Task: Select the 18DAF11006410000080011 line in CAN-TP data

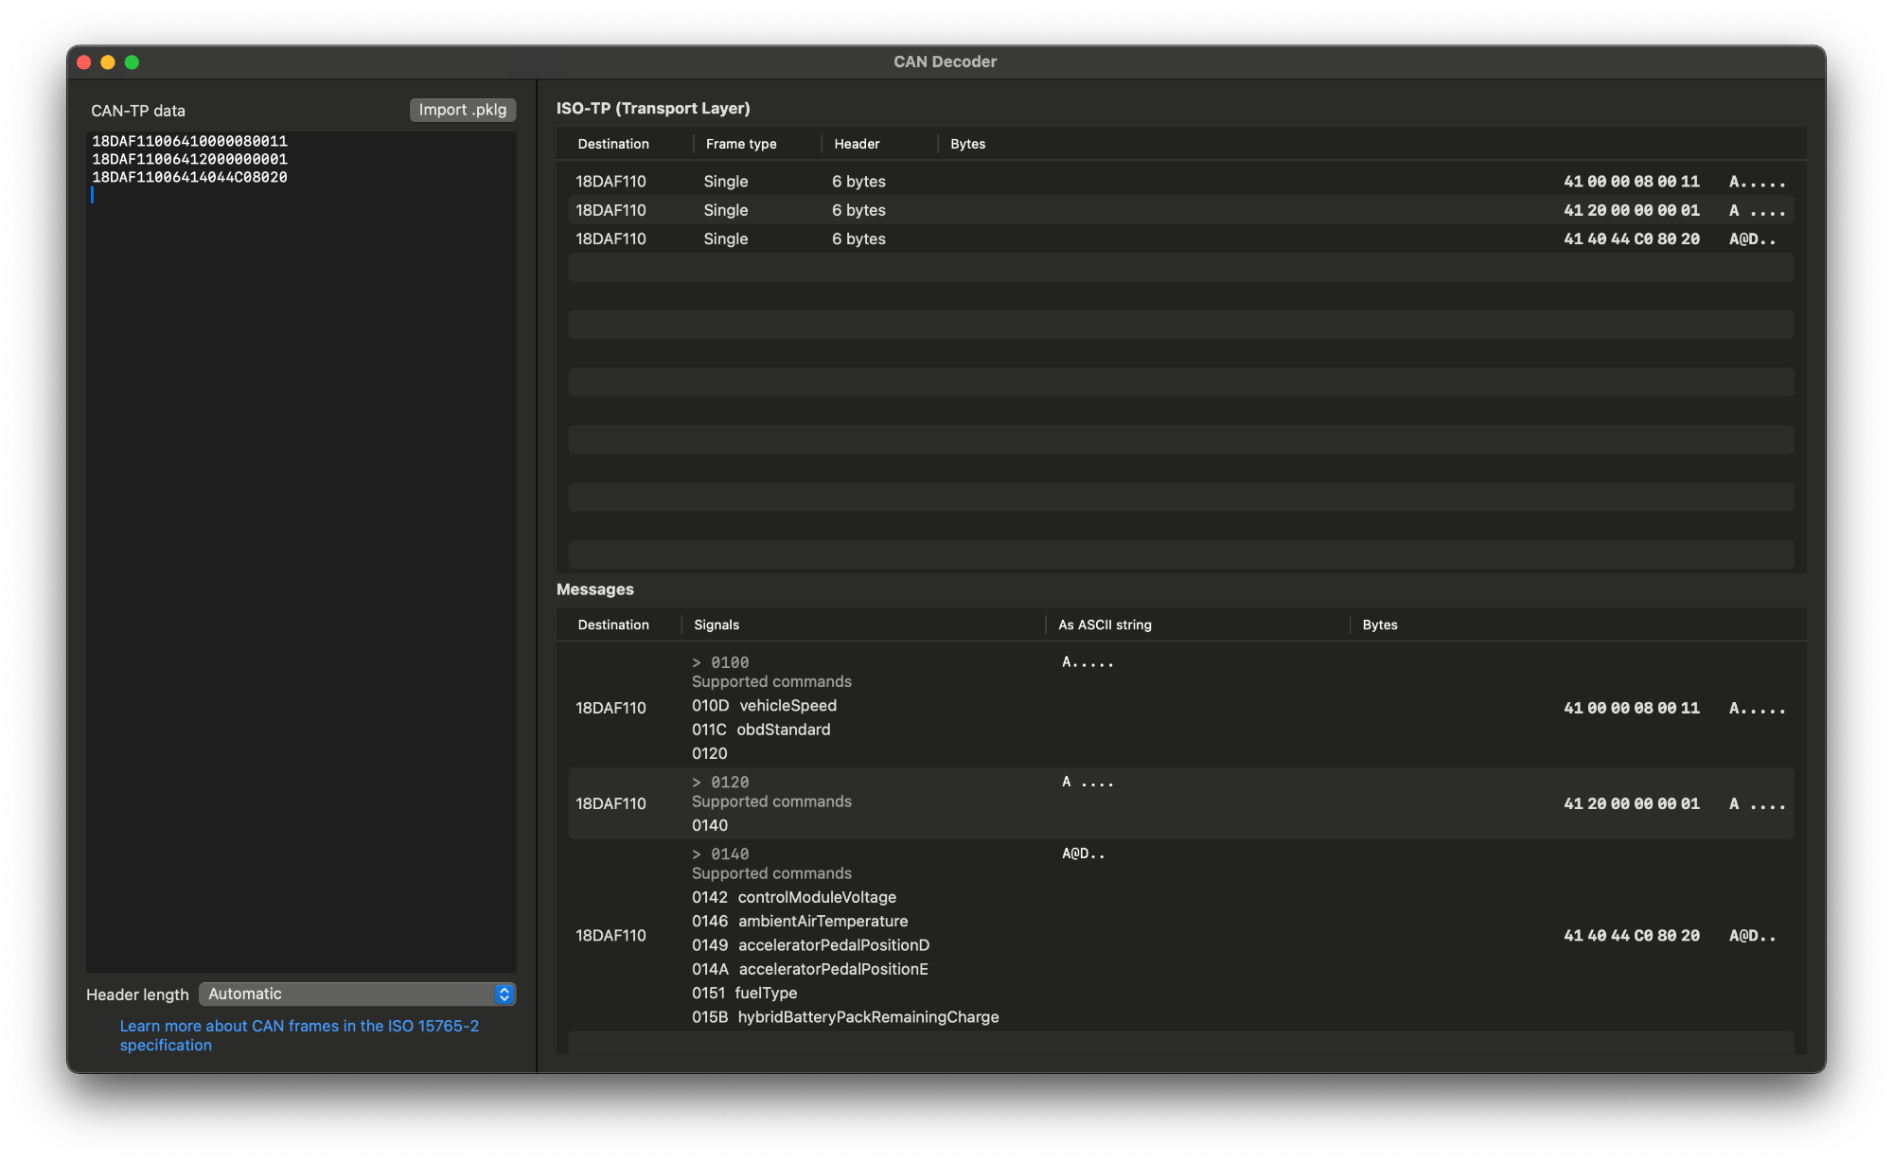Action: pyautogui.click(x=189, y=141)
